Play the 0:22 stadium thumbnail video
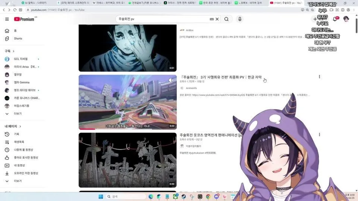Image resolution: width=358 pixels, height=201 pixels. (128, 102)
